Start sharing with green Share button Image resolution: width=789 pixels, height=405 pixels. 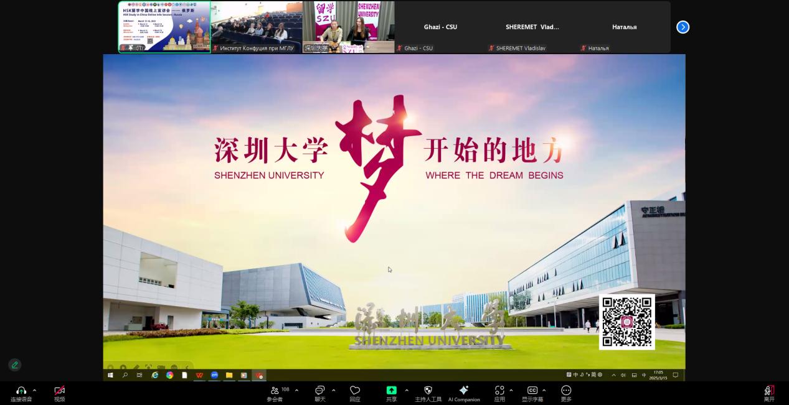391,391
